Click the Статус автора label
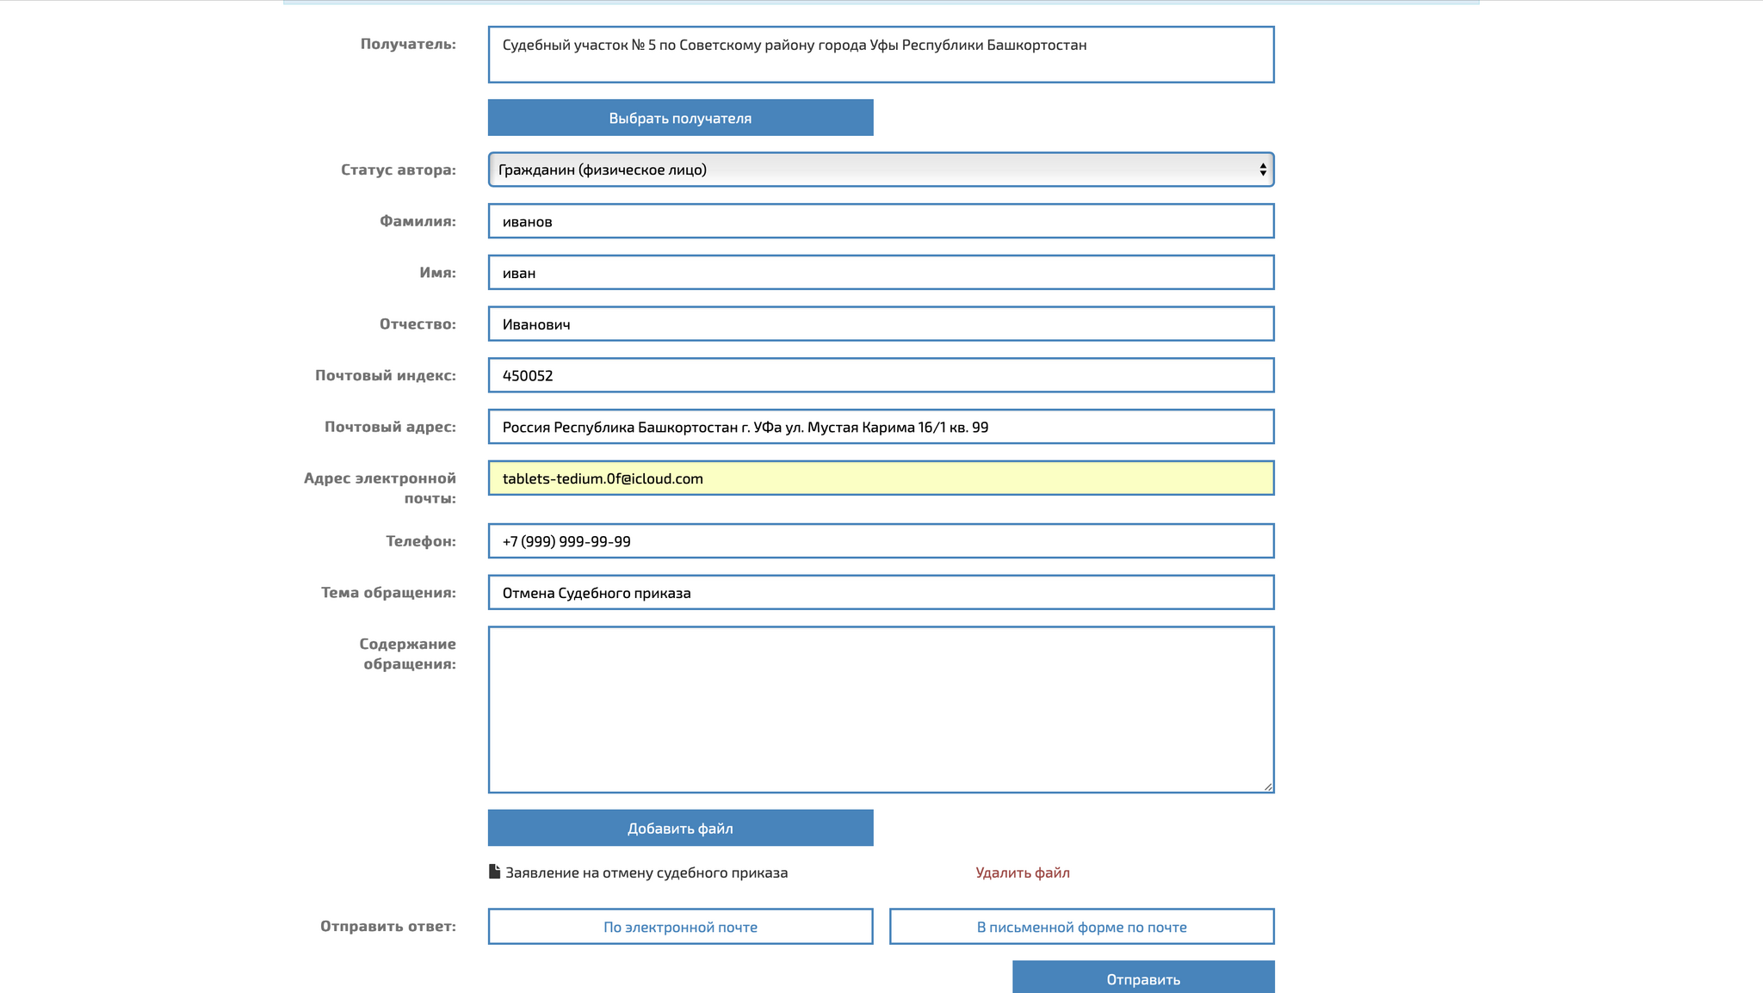This screenshot has width=1763, height=993. click(x=399, y=170)
